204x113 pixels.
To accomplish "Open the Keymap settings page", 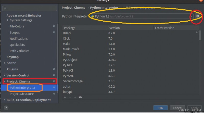I will pyautogui.click(x=12, y=57).
